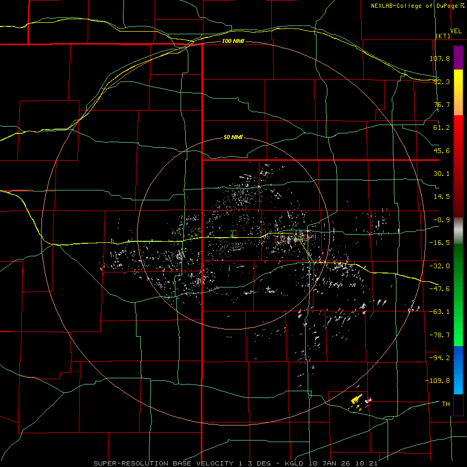
Task: Select the -32.0 legend value
Action: (x=439, y=266)
